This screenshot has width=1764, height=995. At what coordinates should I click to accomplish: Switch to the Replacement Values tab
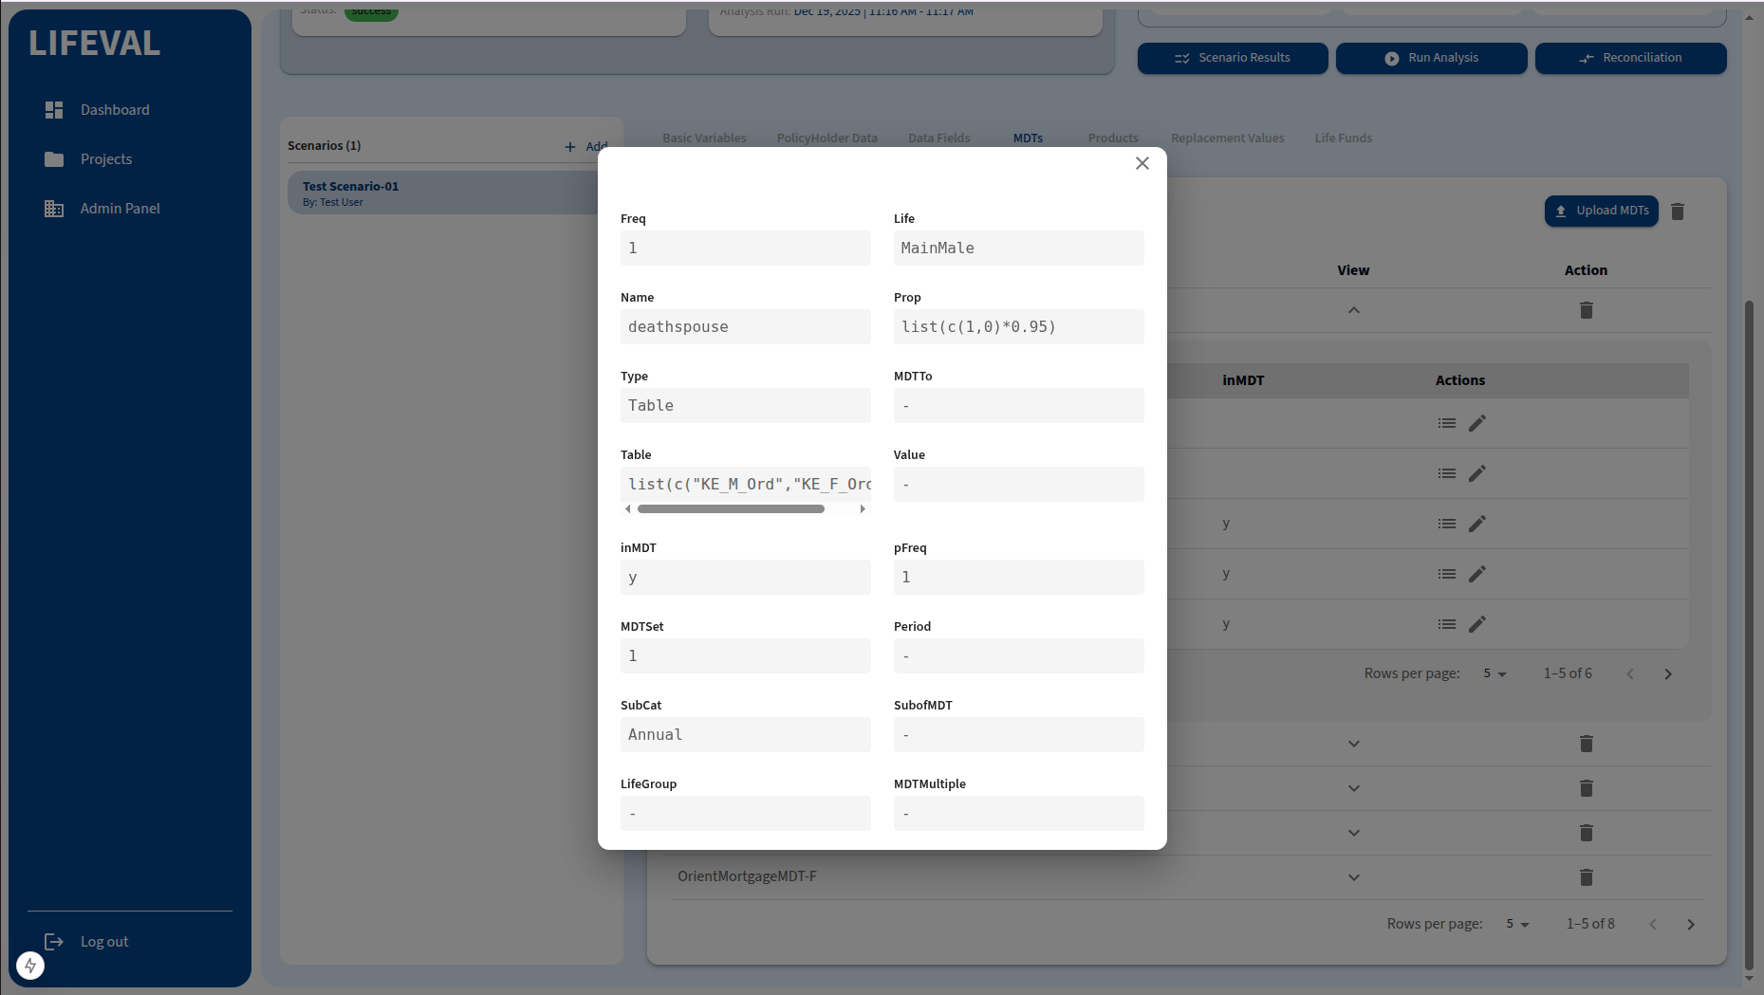pyautogui.click(x=1227, y=138)
